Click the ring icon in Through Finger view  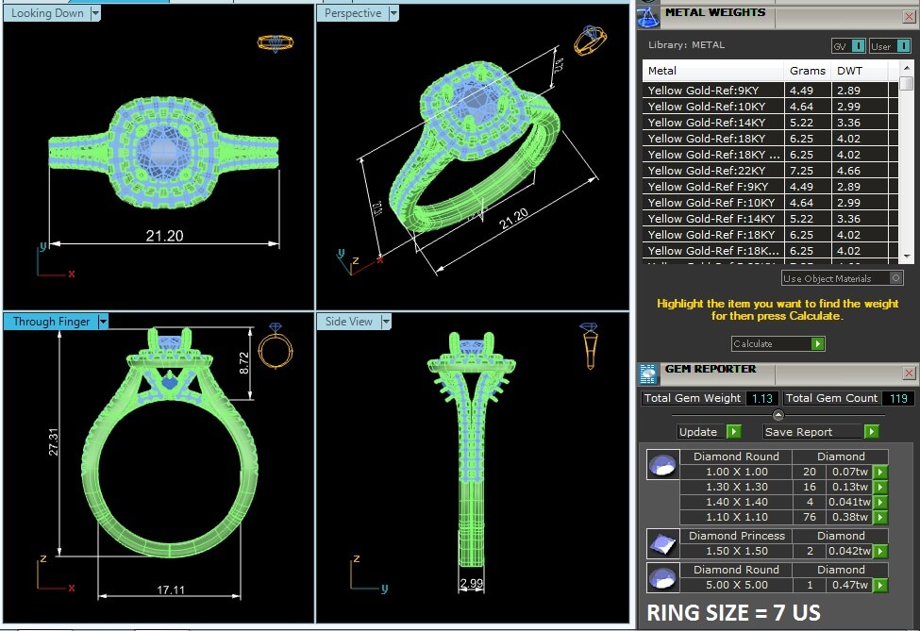(277, 347)
